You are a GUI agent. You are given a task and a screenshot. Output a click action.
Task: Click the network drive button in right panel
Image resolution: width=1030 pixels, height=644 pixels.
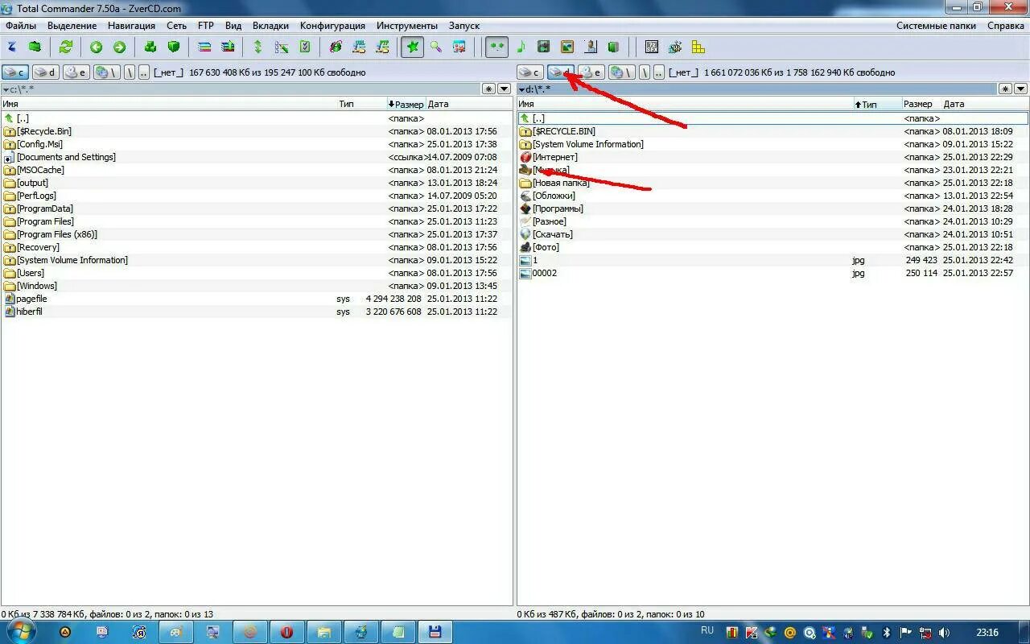(622, 72)
